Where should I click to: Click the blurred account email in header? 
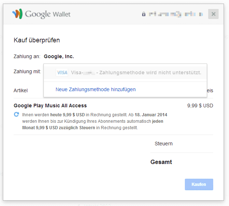coord(176,14)
